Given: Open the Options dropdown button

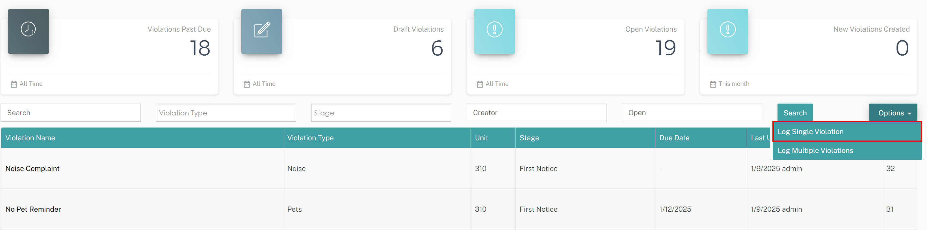Looking at the screenshot, I should tap(893, 113).
